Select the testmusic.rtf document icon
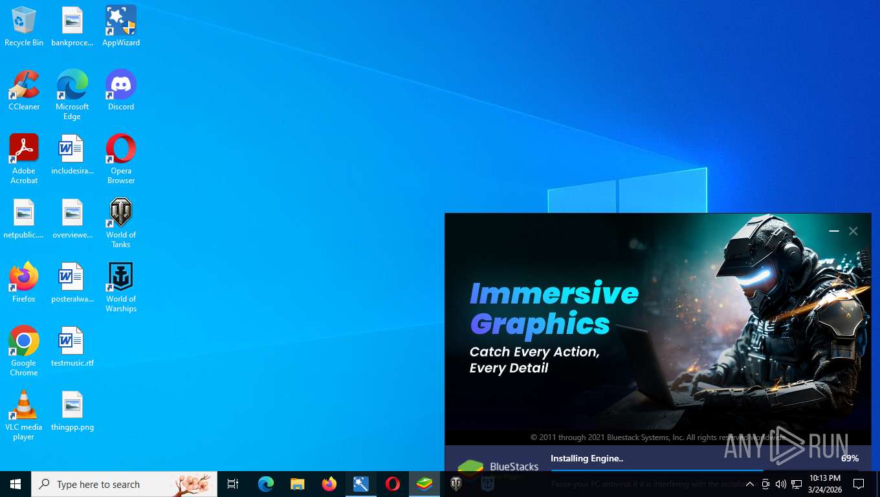 pyautogui.click(x=72, y=347)
